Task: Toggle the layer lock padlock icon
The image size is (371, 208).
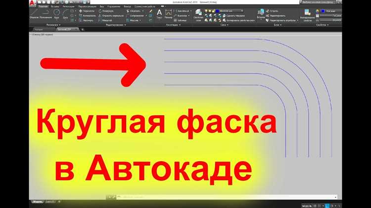Action: [213, 11]
